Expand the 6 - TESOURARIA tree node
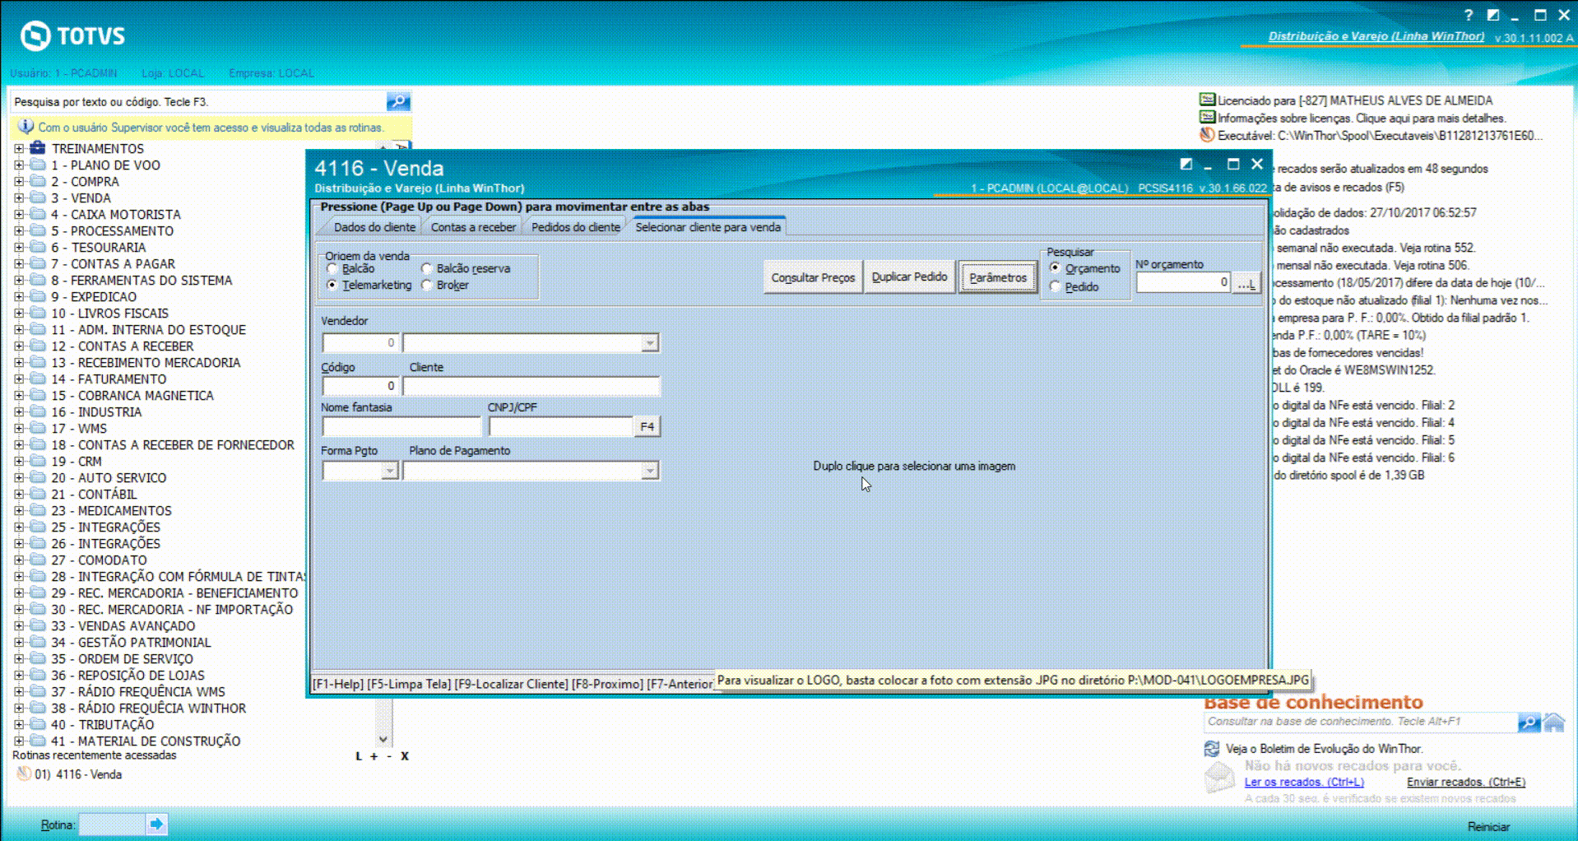Image resolution: width=1578 pixels, height=841 pixels. point(19,247)
